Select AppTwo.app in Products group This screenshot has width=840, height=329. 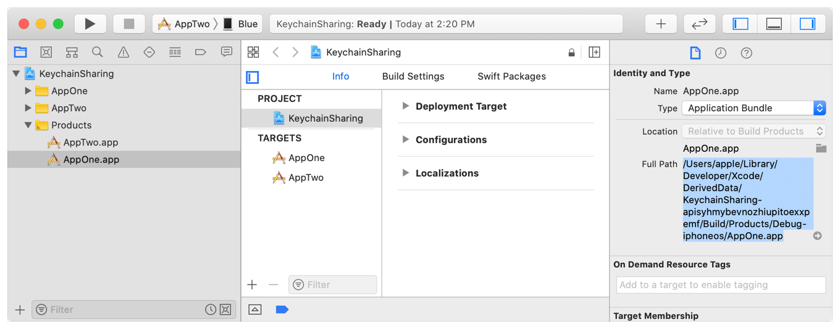tap(90, 143)
